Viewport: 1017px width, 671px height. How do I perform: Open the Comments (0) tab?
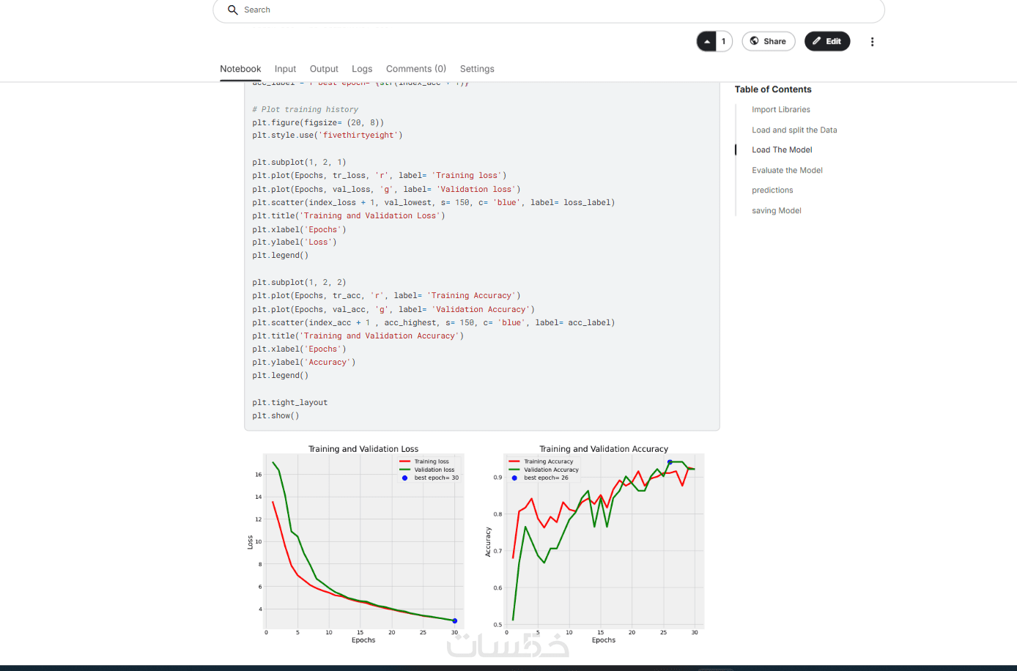tap(415, 69)
